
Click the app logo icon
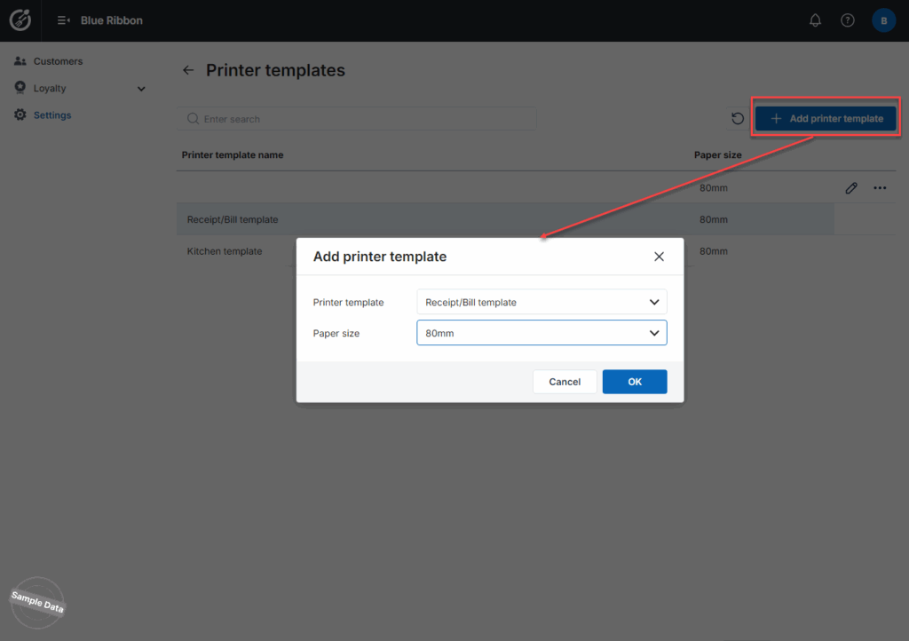[20, 20]
